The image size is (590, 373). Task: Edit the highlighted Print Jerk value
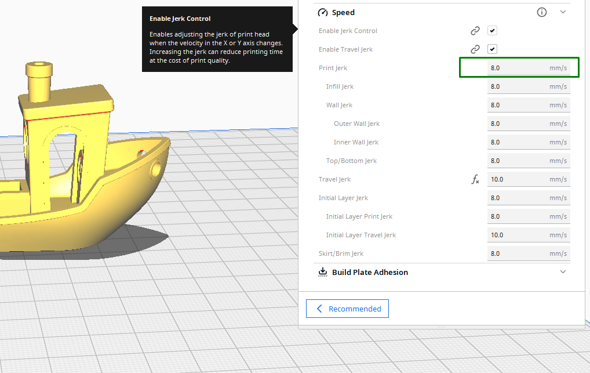pos(519,67)
